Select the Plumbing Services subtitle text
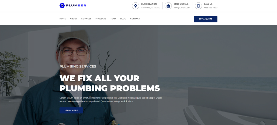277x125 pixels. click(x=78, y=66)
